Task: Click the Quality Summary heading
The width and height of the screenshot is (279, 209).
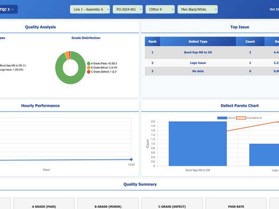Action: click(x=140, y=184)
